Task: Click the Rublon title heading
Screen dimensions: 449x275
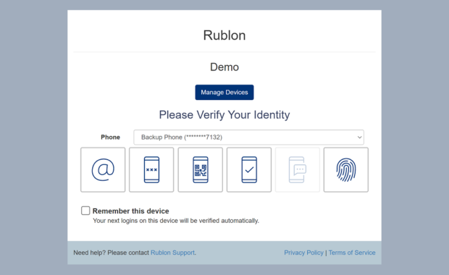Action: (x=224, y=35)
